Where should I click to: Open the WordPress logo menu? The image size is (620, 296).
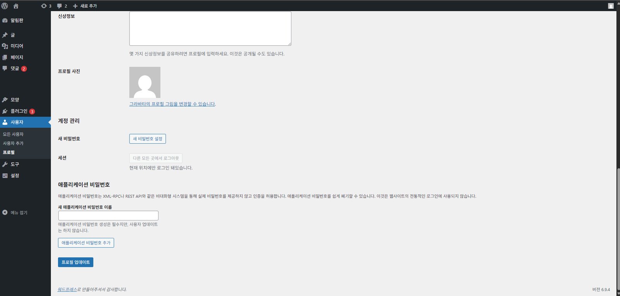(5, 6)
